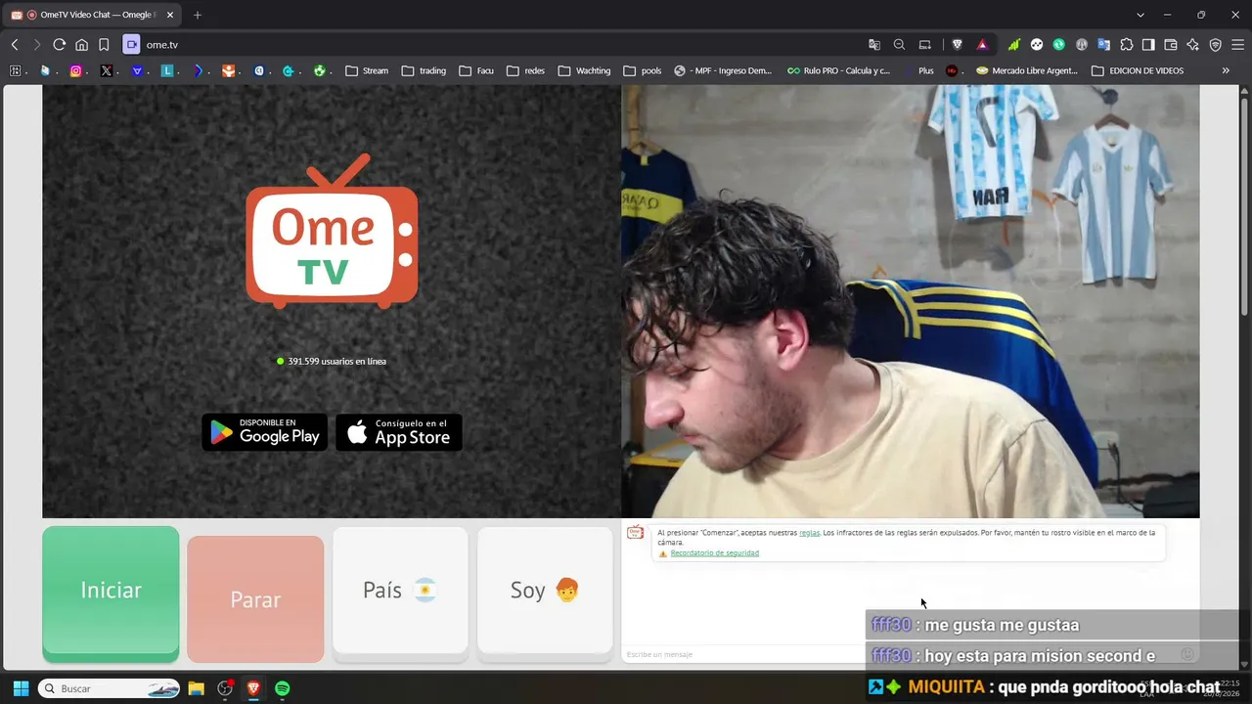Open Brave Rewards triangle icon
1252x704 pixels.
click(982, 45)
